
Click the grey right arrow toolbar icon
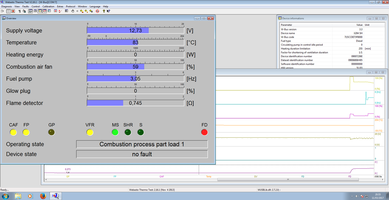(77, 11)
